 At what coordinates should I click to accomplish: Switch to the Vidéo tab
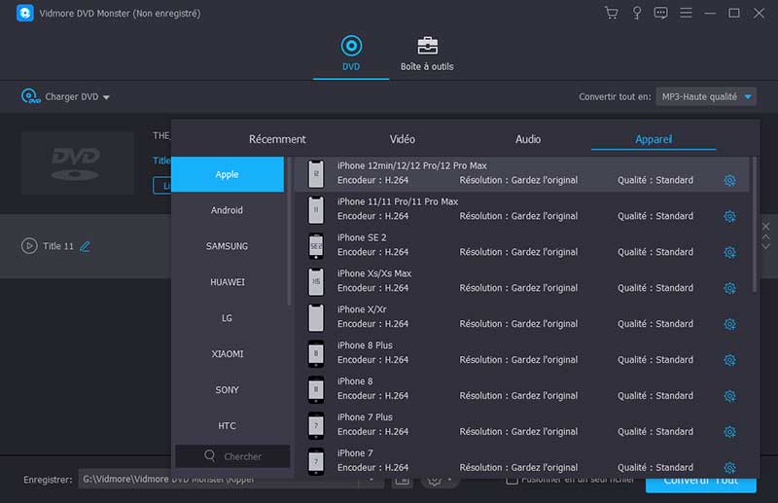pos(402,139)
